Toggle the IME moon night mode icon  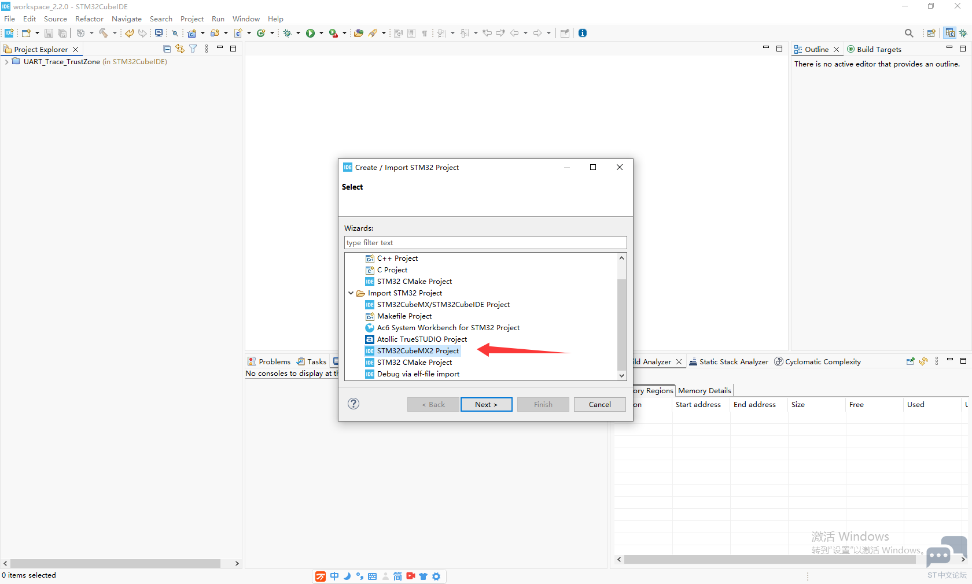[347, 576]
